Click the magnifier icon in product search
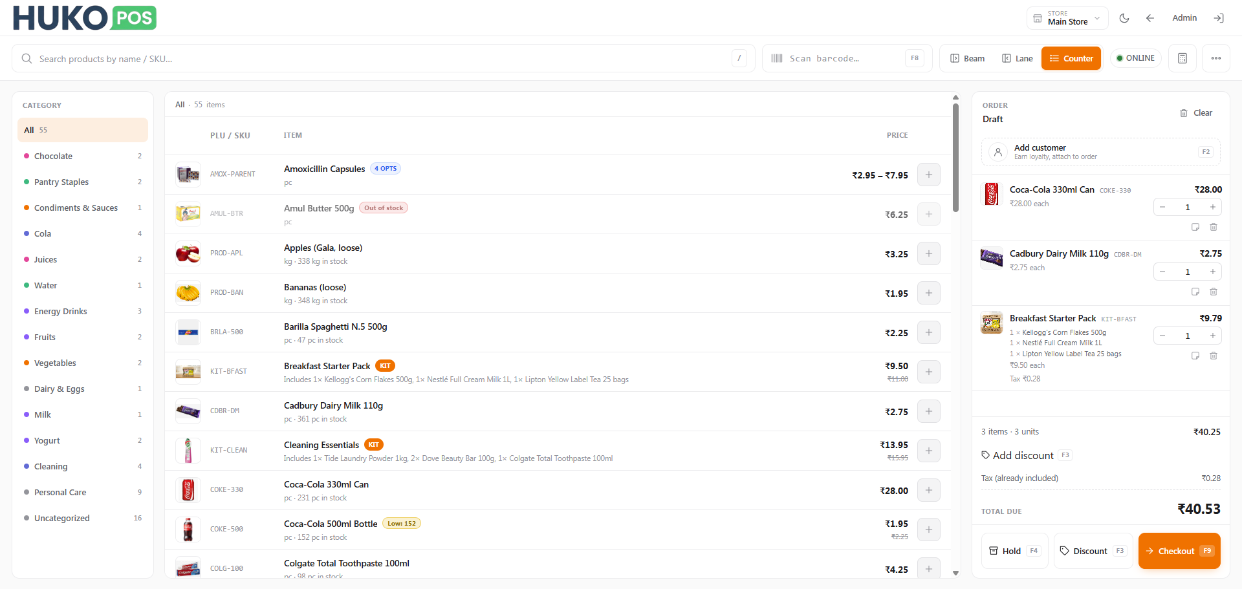This screenshot has height=589, width=1242. pyautogui.click(x=27, y=59)
